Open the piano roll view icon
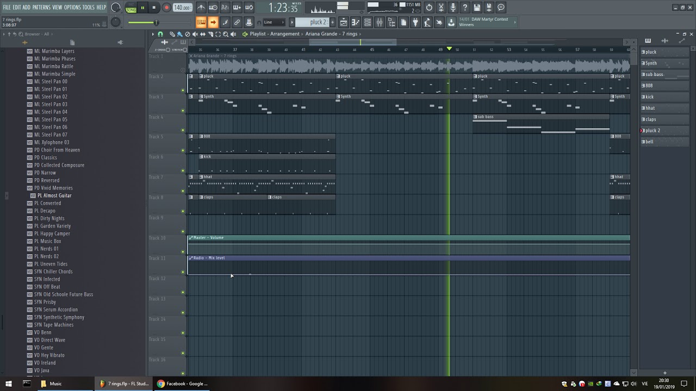696x391 pixels. click(356, 22)
